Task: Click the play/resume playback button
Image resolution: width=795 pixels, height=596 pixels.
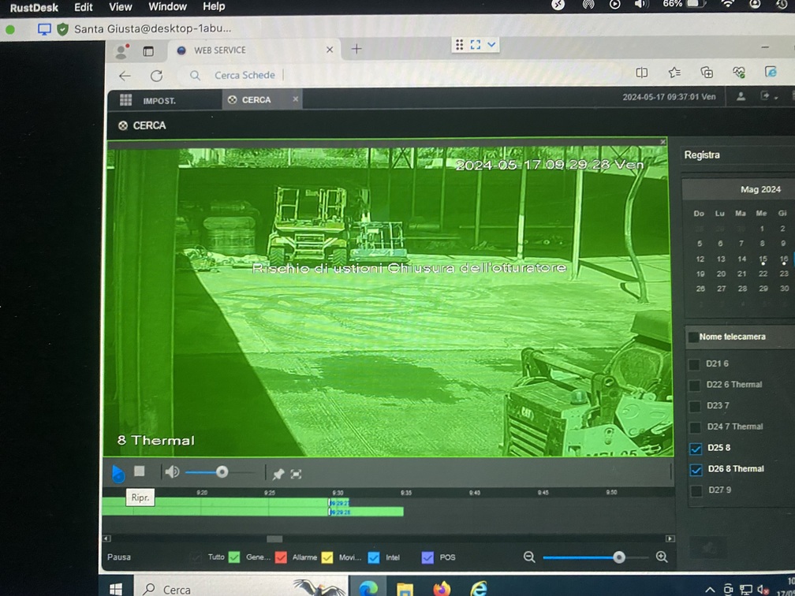Action: click(x=118, y=473)
